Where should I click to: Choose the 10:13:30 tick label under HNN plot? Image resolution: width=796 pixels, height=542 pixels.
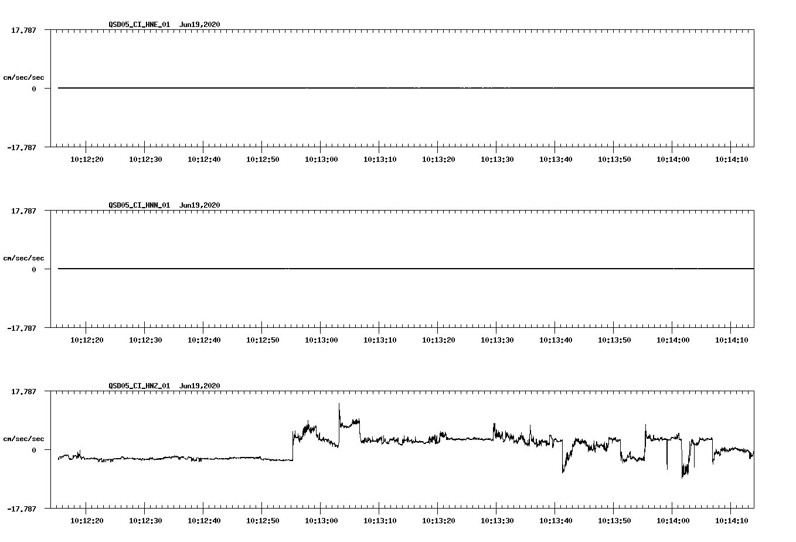497,340
